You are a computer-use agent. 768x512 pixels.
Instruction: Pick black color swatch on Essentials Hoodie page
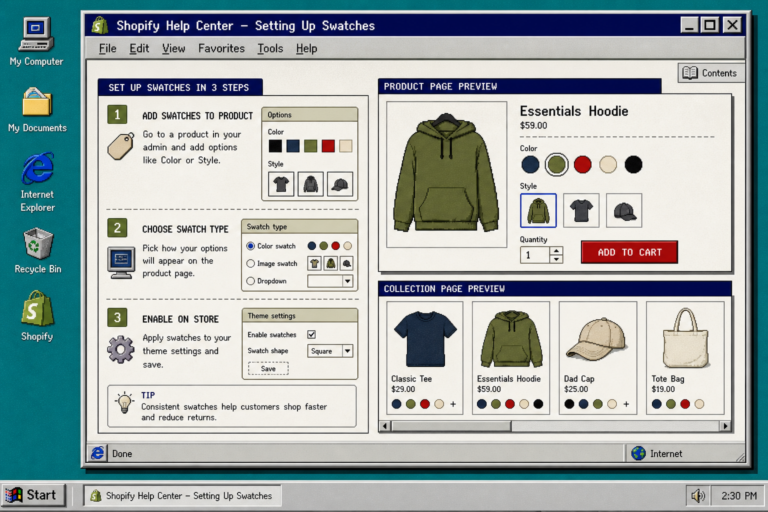pyautogui.click(x=633, y=164)
